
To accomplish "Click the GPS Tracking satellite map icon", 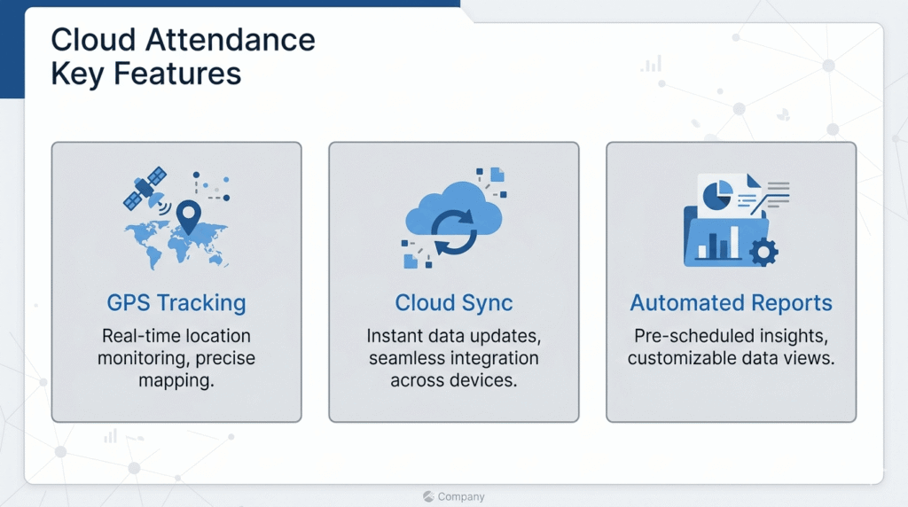I will [x=176, y=218].
